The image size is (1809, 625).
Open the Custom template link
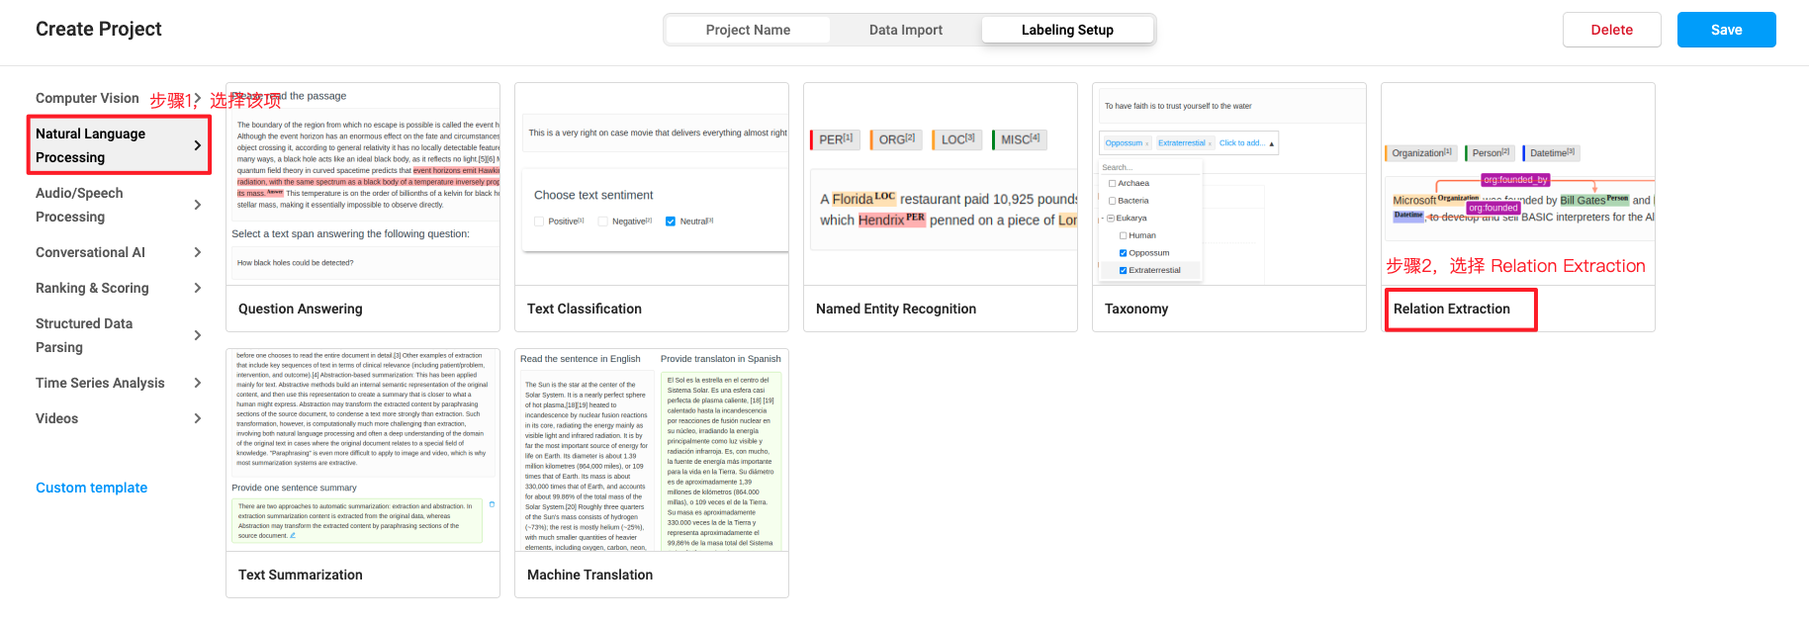(91, 488)
